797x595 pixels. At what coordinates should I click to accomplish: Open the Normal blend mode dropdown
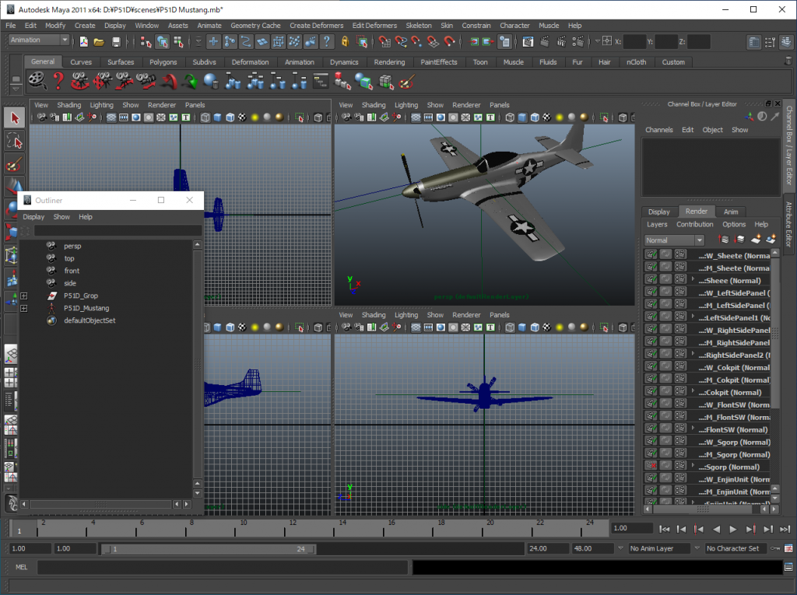[674, 240]
